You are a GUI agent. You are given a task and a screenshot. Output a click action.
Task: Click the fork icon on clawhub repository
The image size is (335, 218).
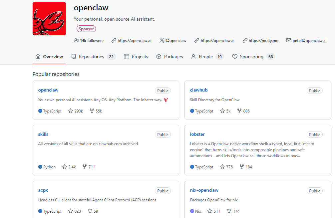pyautogui.click(x=239, y=111)
